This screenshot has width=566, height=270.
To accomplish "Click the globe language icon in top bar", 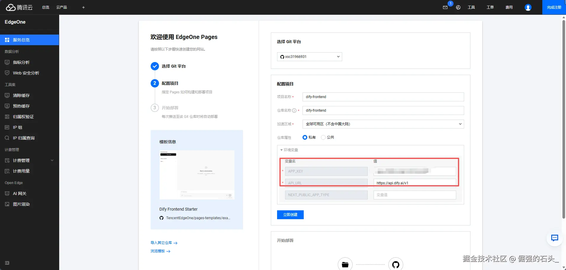I will 458,7.
